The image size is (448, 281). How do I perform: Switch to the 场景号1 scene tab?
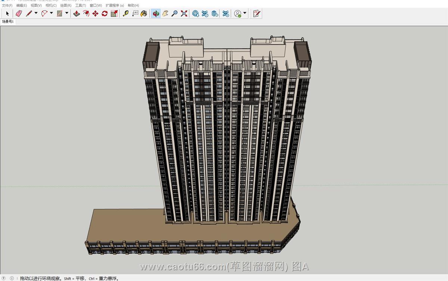point(8,22)
